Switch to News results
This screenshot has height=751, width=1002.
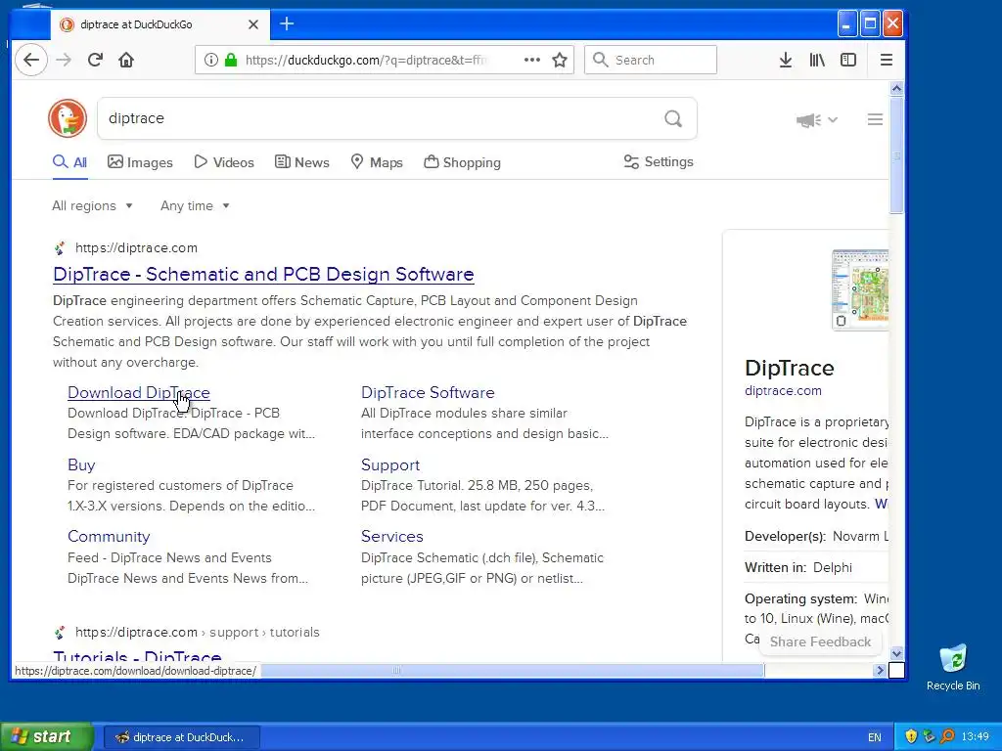[301, 162]
